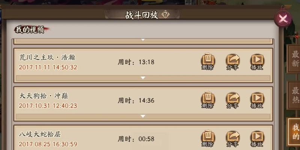Share the 大天狗拾·冲巅 replay
Image resolution: width=300 pixels, height=150 pixels.
tap(232, 100)
